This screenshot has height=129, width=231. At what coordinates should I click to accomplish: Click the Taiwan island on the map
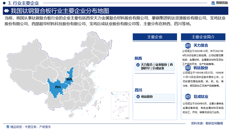(x=96, y=104)
